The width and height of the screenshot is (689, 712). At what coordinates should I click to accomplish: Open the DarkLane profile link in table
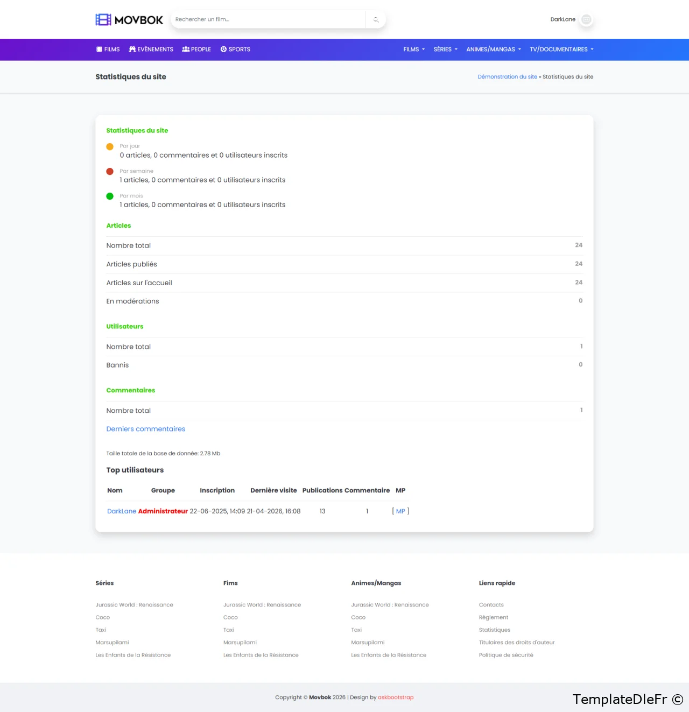pyautogui.click(x=122, y=511)
